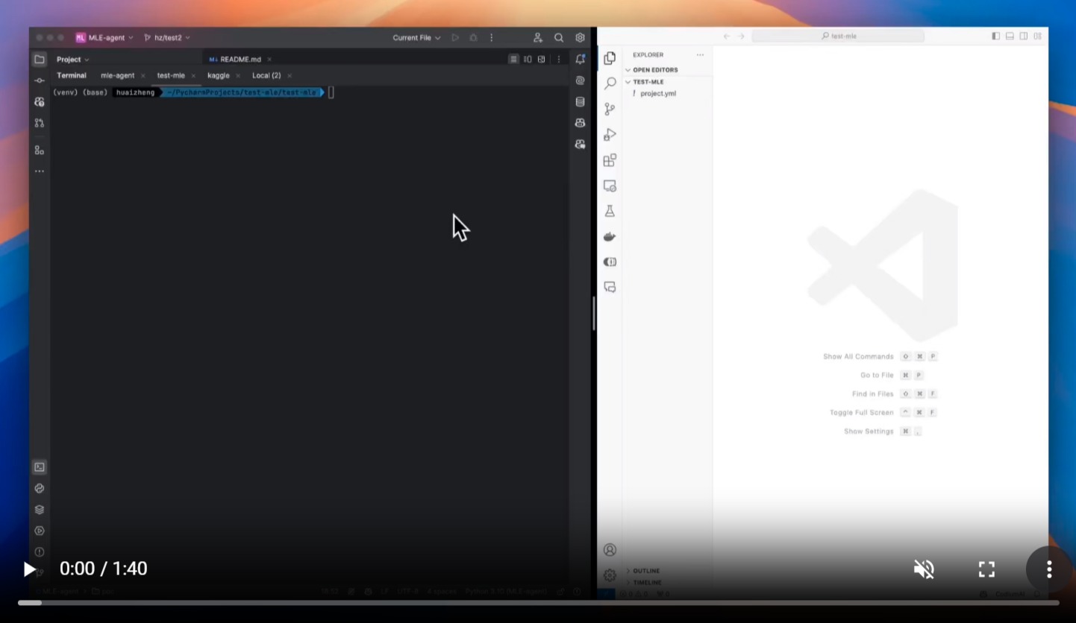1076x623 pixels.
Task: Open VS Code Source Control icon
Action: tap(610, 110)
